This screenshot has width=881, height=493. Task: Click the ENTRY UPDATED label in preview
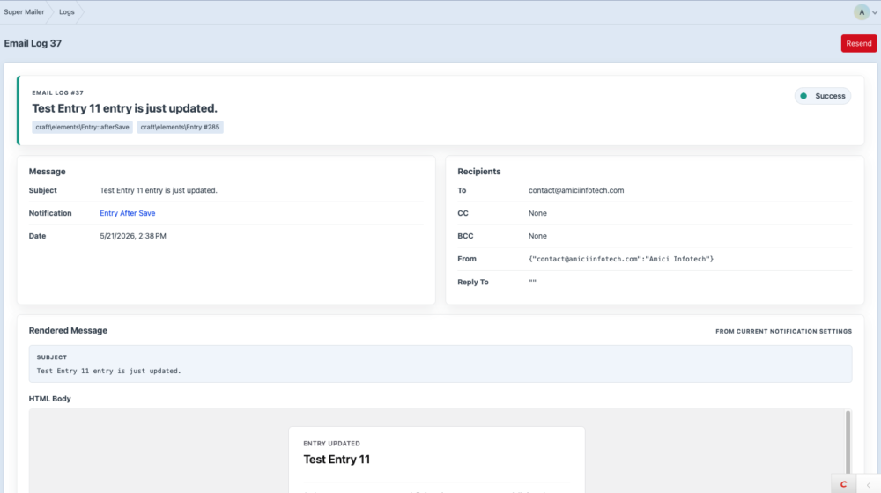click(331, 444)
